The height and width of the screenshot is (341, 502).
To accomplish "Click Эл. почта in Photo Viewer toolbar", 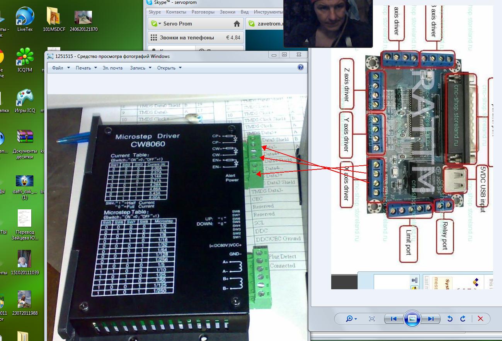I will (112, 68).
